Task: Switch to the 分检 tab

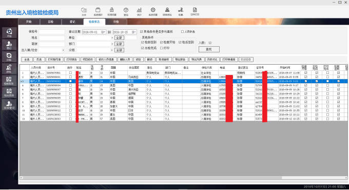Action: coord(116,22)
